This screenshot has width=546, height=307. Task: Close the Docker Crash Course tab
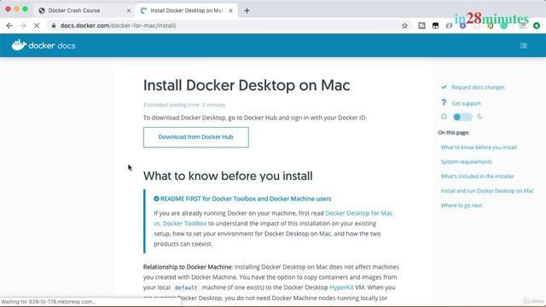point(129,11)
